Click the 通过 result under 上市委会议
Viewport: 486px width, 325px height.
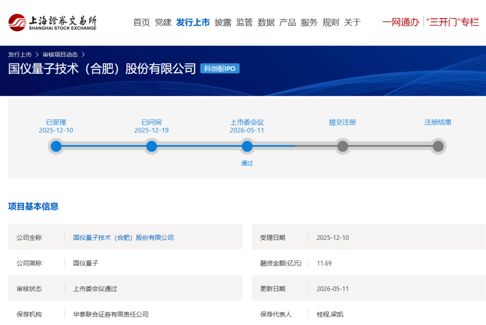click(247, 163)
